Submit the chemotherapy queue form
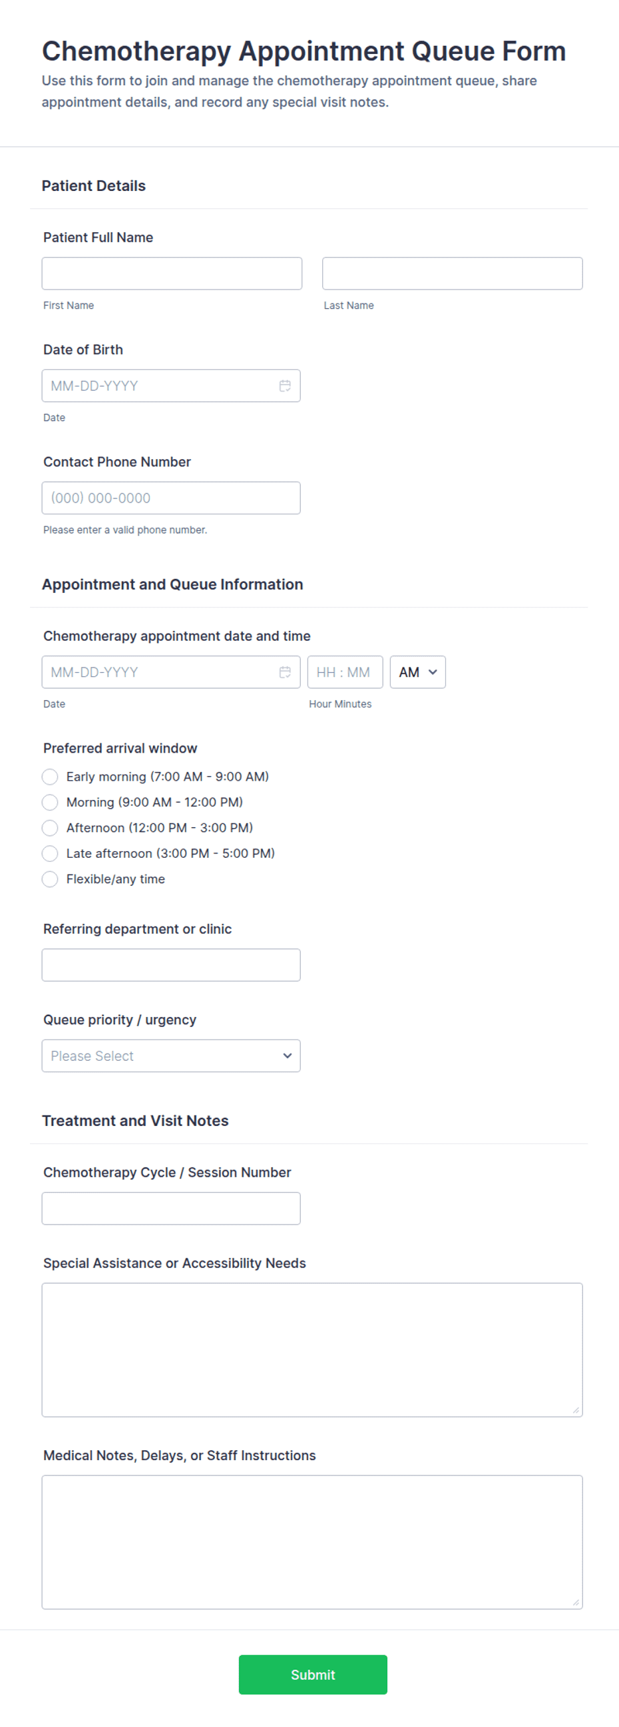The width and height of the screenshot is (619, 1727). 313,1674
